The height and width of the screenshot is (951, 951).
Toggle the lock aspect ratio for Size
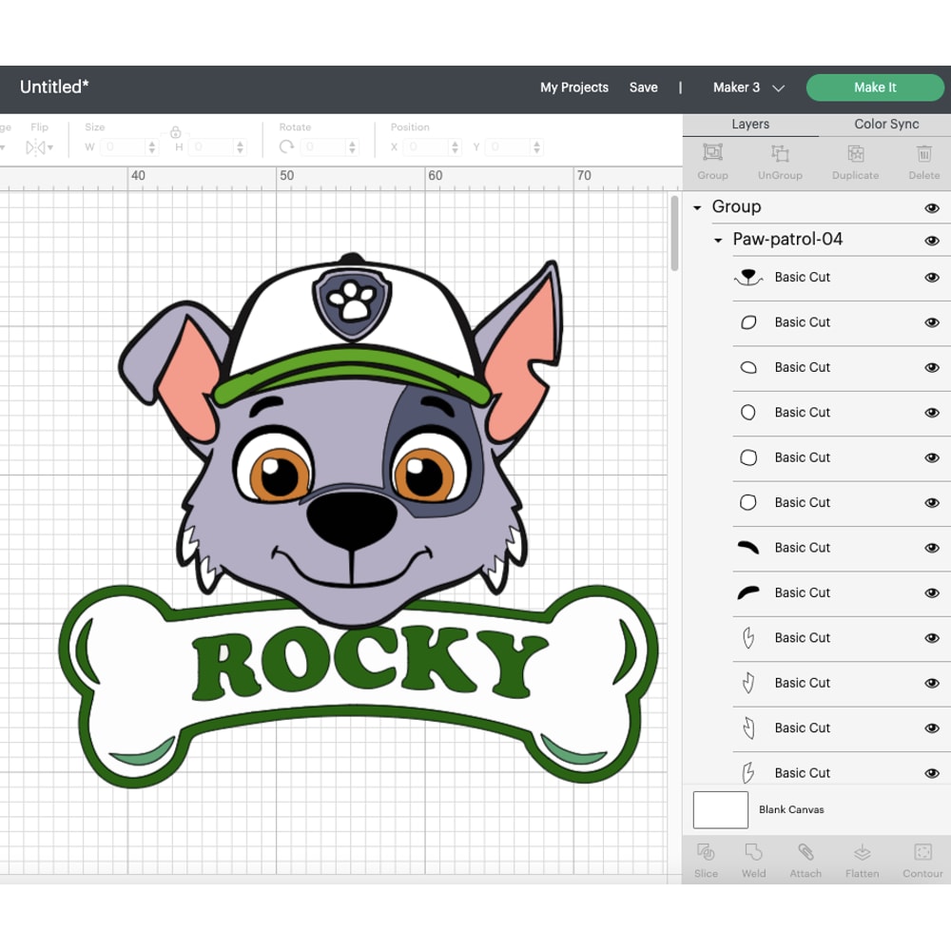178,133
